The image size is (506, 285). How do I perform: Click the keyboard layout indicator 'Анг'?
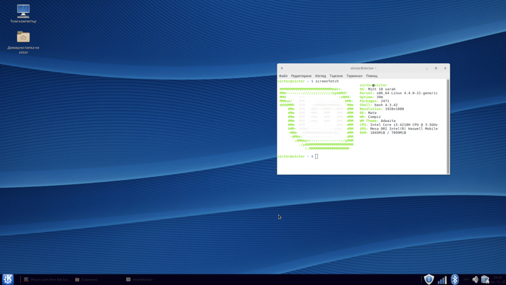pyautogui.click(x=467, y=279)
